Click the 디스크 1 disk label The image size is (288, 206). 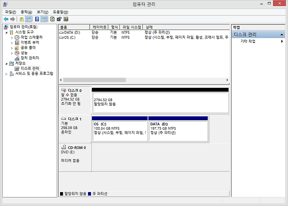click(x=74, y=119)
